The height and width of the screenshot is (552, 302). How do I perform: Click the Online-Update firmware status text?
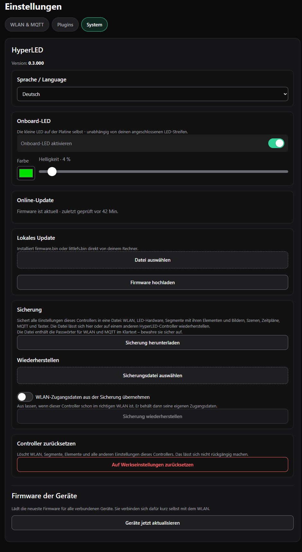click(67, 211)
